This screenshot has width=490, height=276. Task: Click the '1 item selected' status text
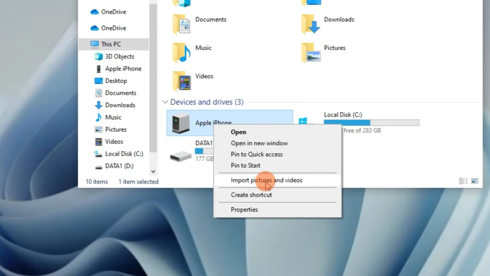click(x=139, y=181)
